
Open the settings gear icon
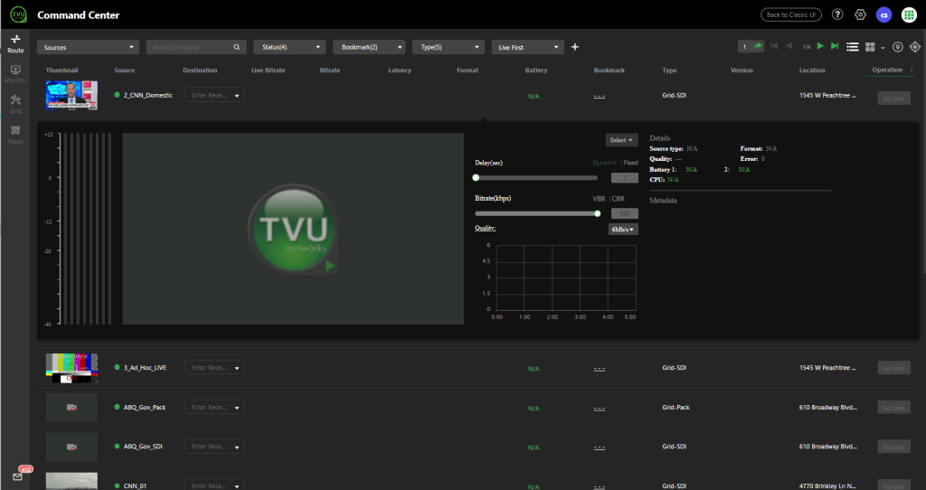(861, 14)
